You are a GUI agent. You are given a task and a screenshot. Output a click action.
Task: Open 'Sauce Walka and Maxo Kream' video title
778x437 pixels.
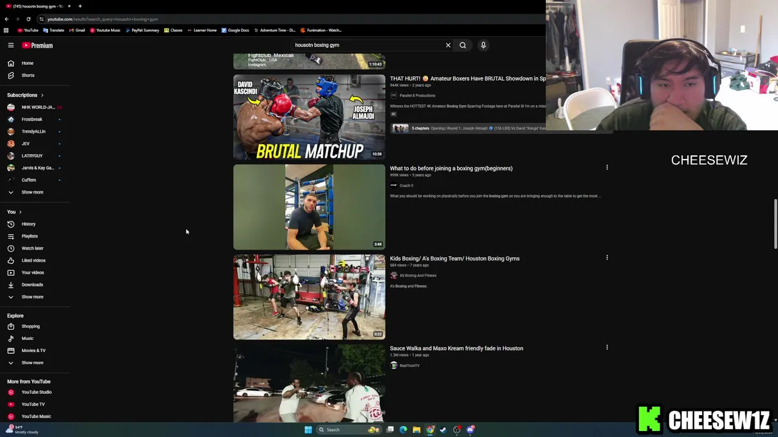pos(456,348)
